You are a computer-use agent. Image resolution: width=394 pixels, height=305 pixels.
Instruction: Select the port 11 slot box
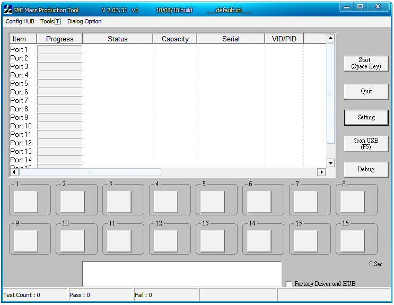coord(119,241)
